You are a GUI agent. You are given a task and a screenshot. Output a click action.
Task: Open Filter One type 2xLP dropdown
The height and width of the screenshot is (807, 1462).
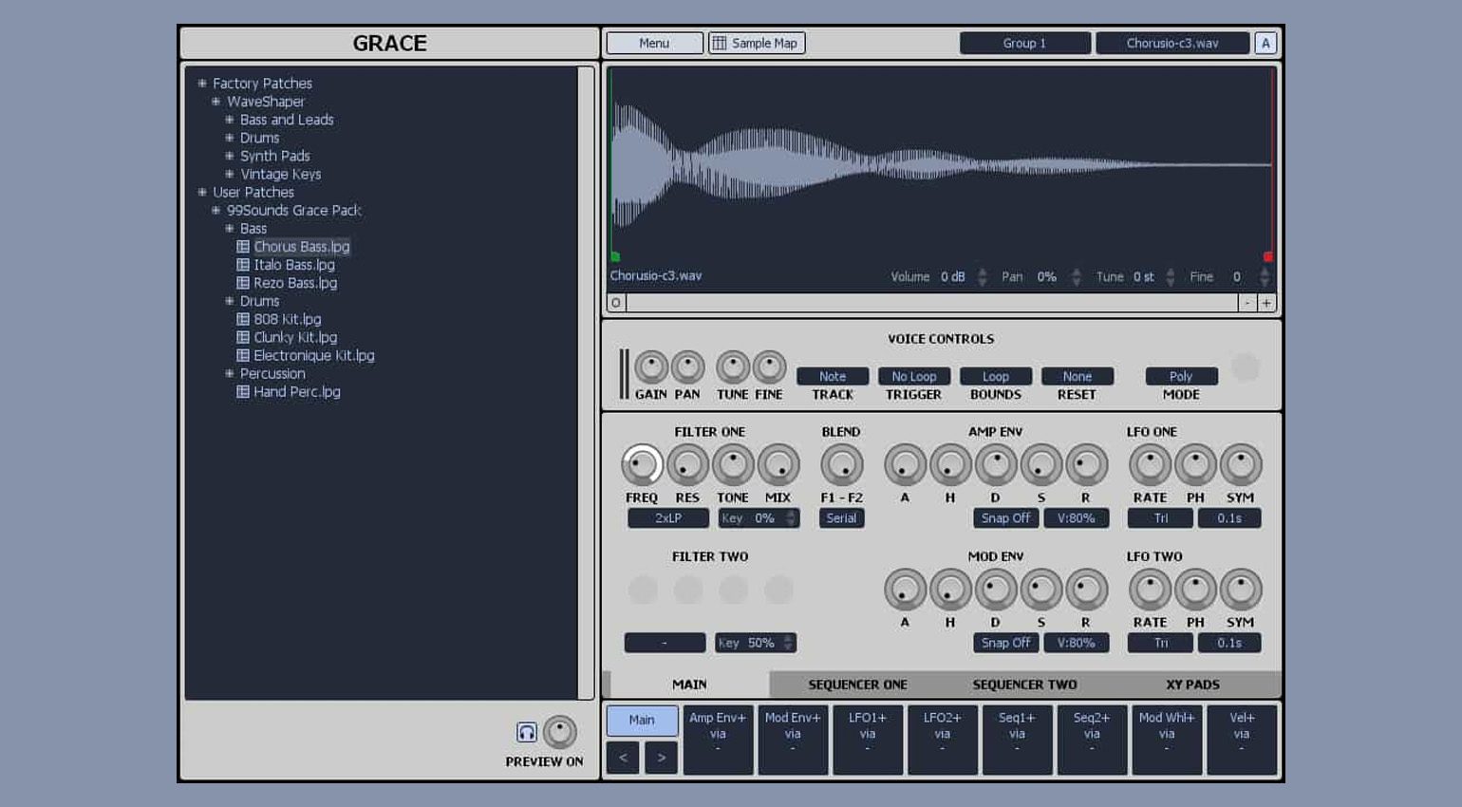[x=668, y=518]
